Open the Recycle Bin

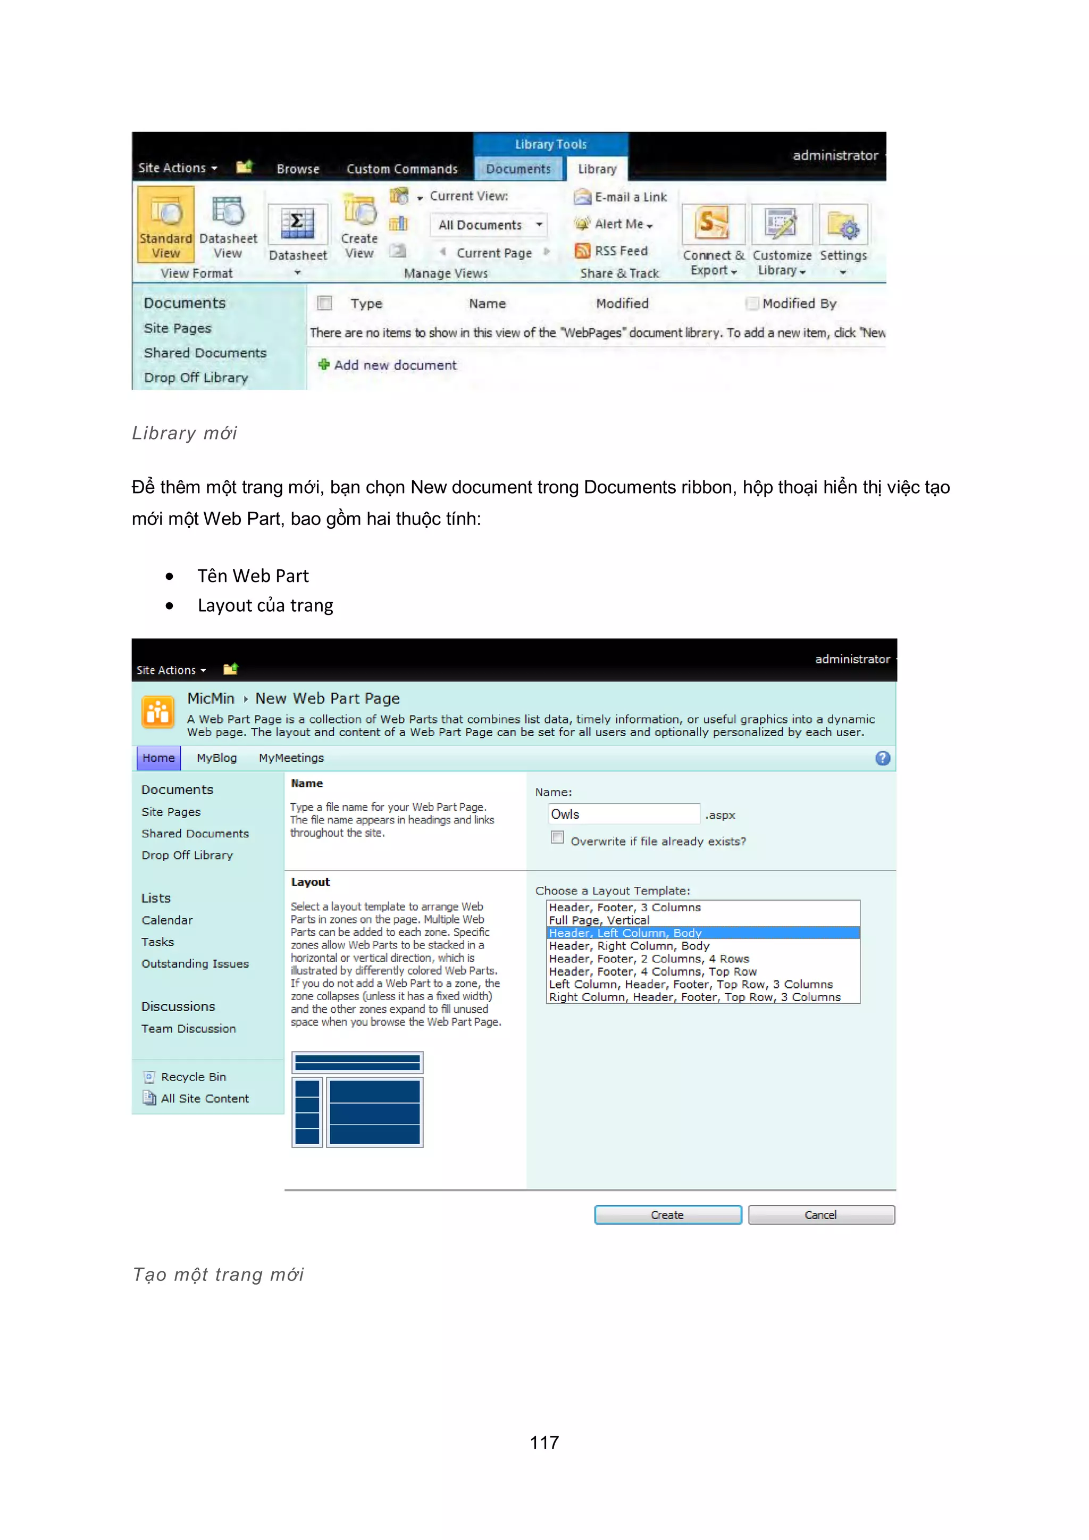[x=193, y=1077]
